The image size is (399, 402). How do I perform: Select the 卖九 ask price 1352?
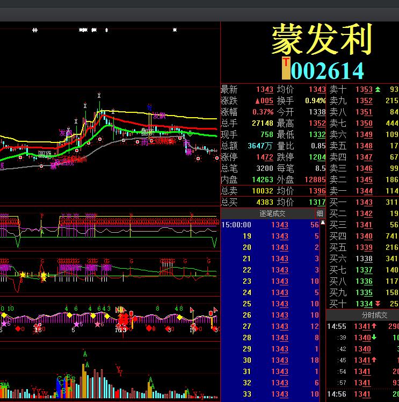click(x=364, y=101)
